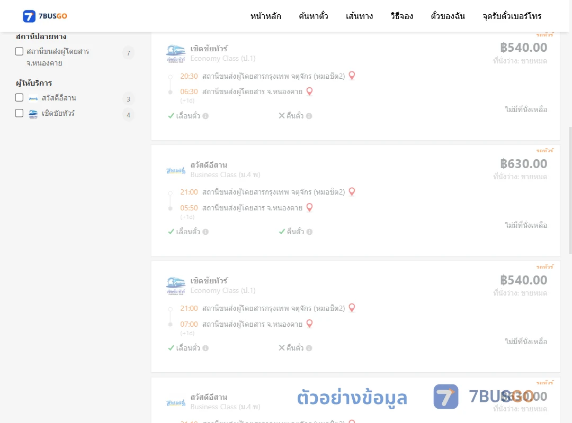Click ไม่มีที่นั่งเหลือ on the 20:30 trip
Image resolution: width=572 pixels, height=423 pixels.
(x=526, y=109)
